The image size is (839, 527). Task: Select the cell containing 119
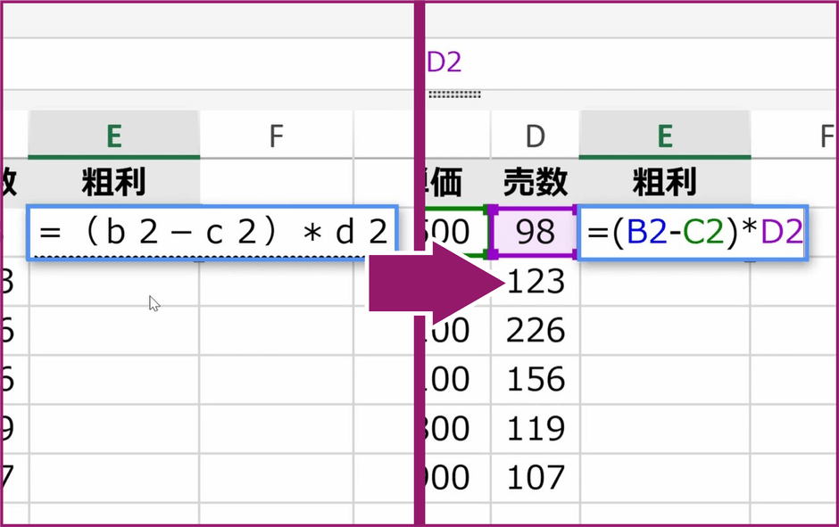point(535,429)
